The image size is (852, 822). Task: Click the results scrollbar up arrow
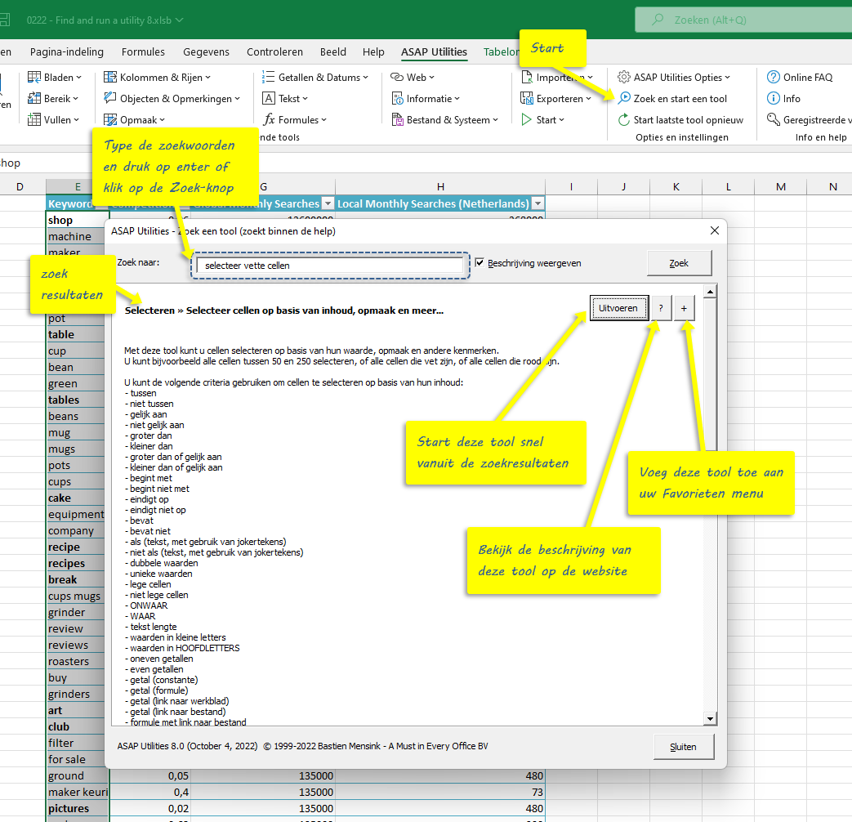[710, 292]
